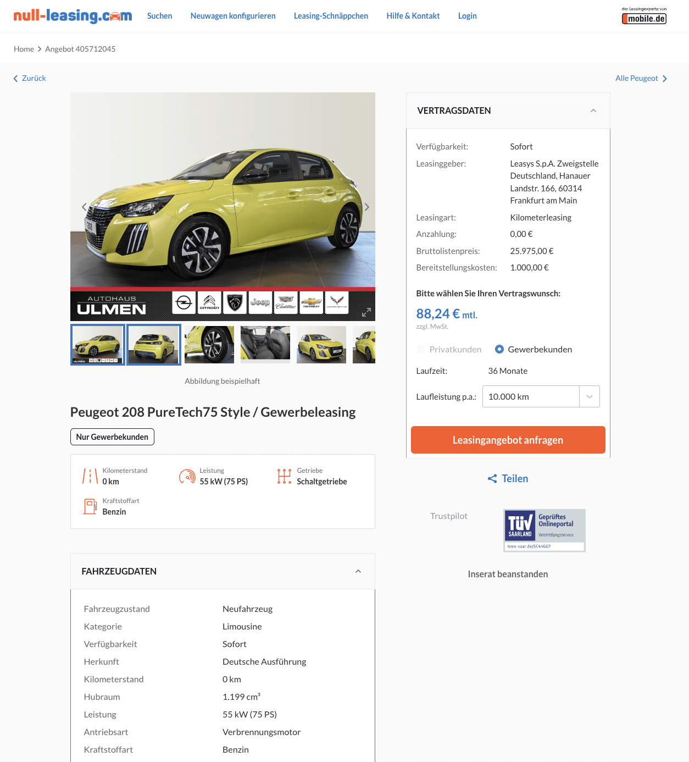
Task: Click Login in the top navigation
Action: 468,16
